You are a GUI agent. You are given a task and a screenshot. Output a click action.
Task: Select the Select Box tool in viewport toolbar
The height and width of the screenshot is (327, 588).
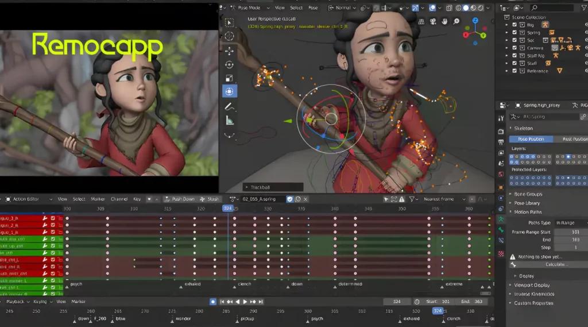click(x=230, y=22)
